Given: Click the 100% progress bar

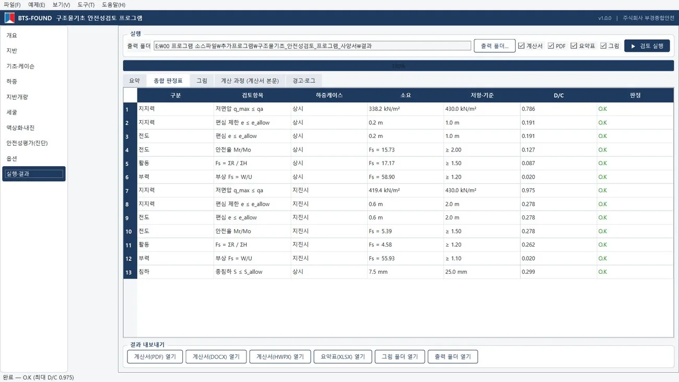Looking at the screenshot, I should tap(399, 66).
